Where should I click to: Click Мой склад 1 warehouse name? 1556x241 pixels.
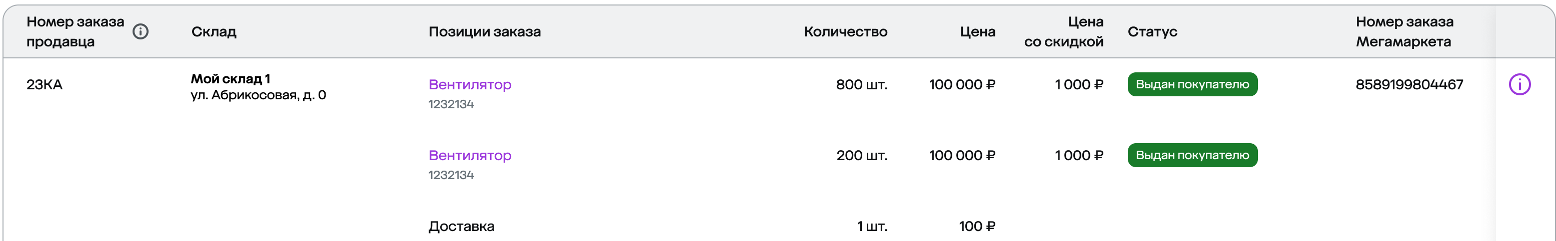tap(231, 79)
